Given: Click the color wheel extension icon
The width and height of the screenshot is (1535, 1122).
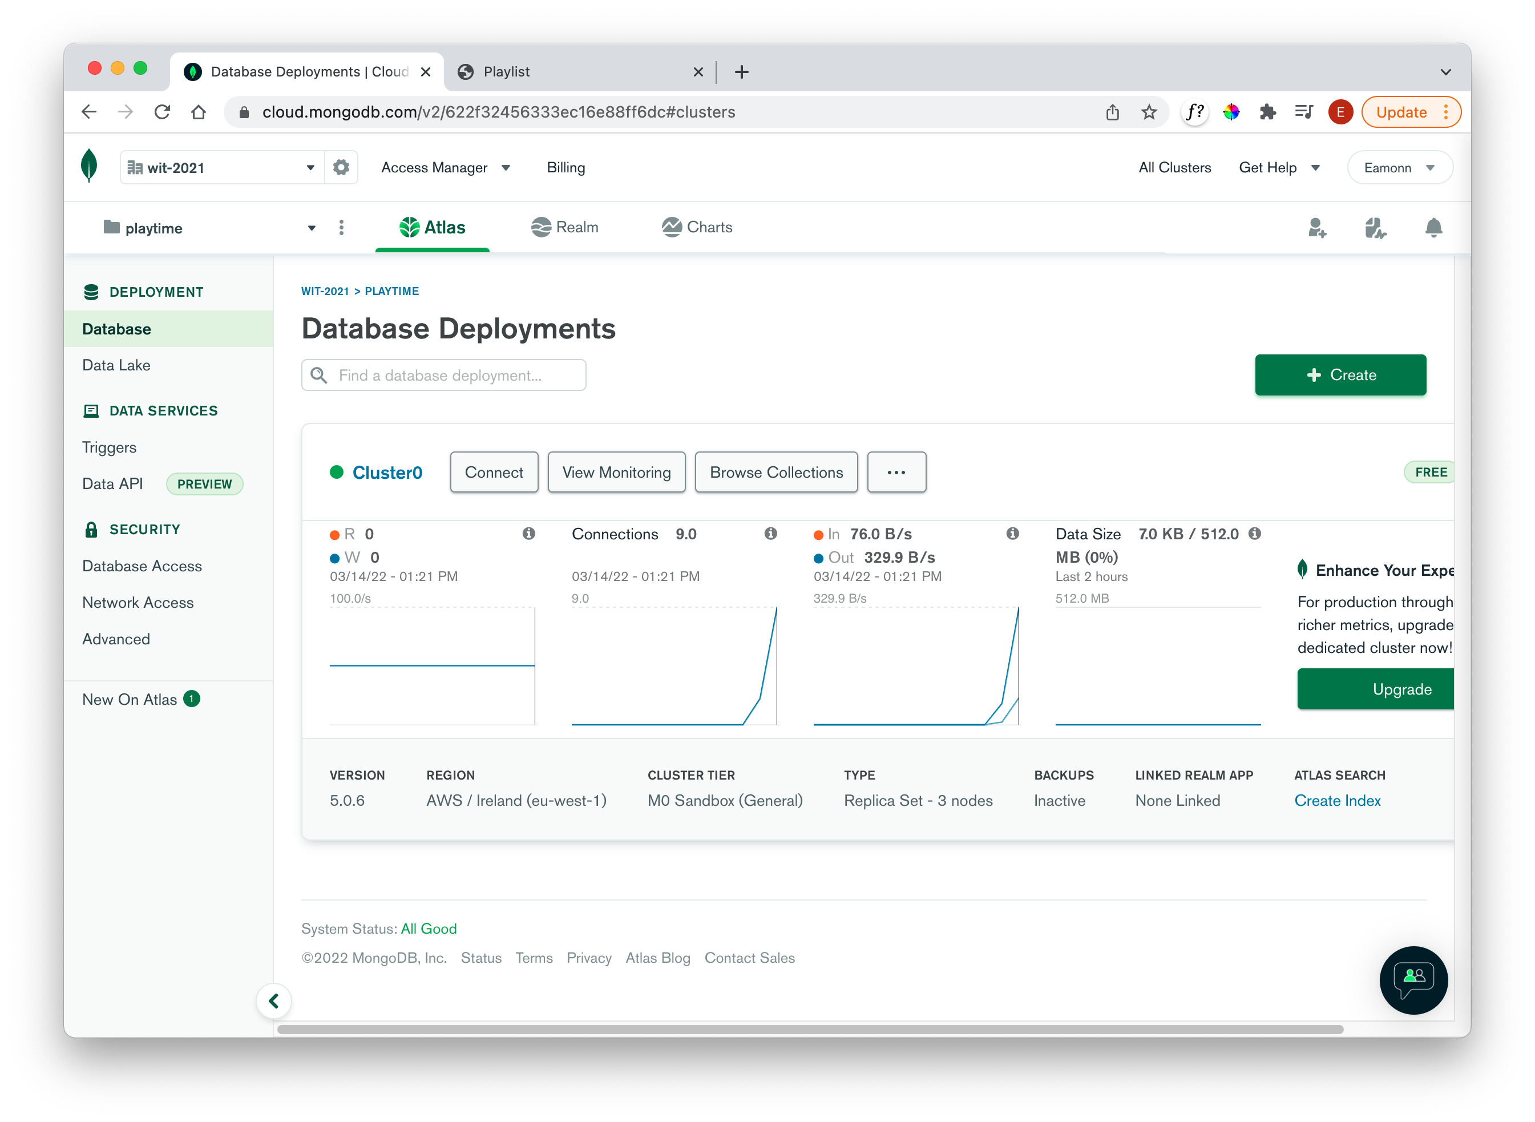Looking at the screenshot, I should coord(1231,112).
